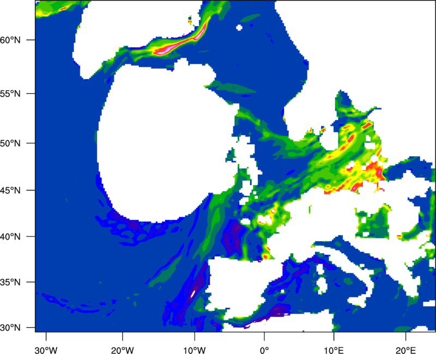Click the 60°N latitude label

click(x=10, y=40)
